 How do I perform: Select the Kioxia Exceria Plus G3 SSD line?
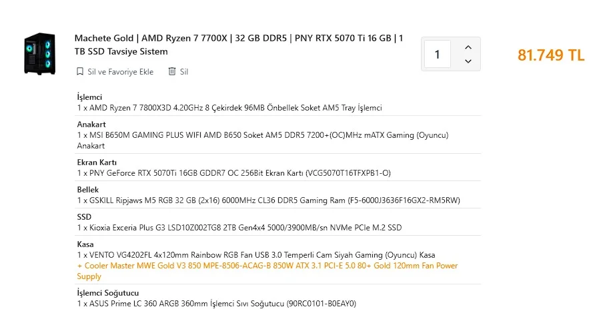tap(239, 228)
